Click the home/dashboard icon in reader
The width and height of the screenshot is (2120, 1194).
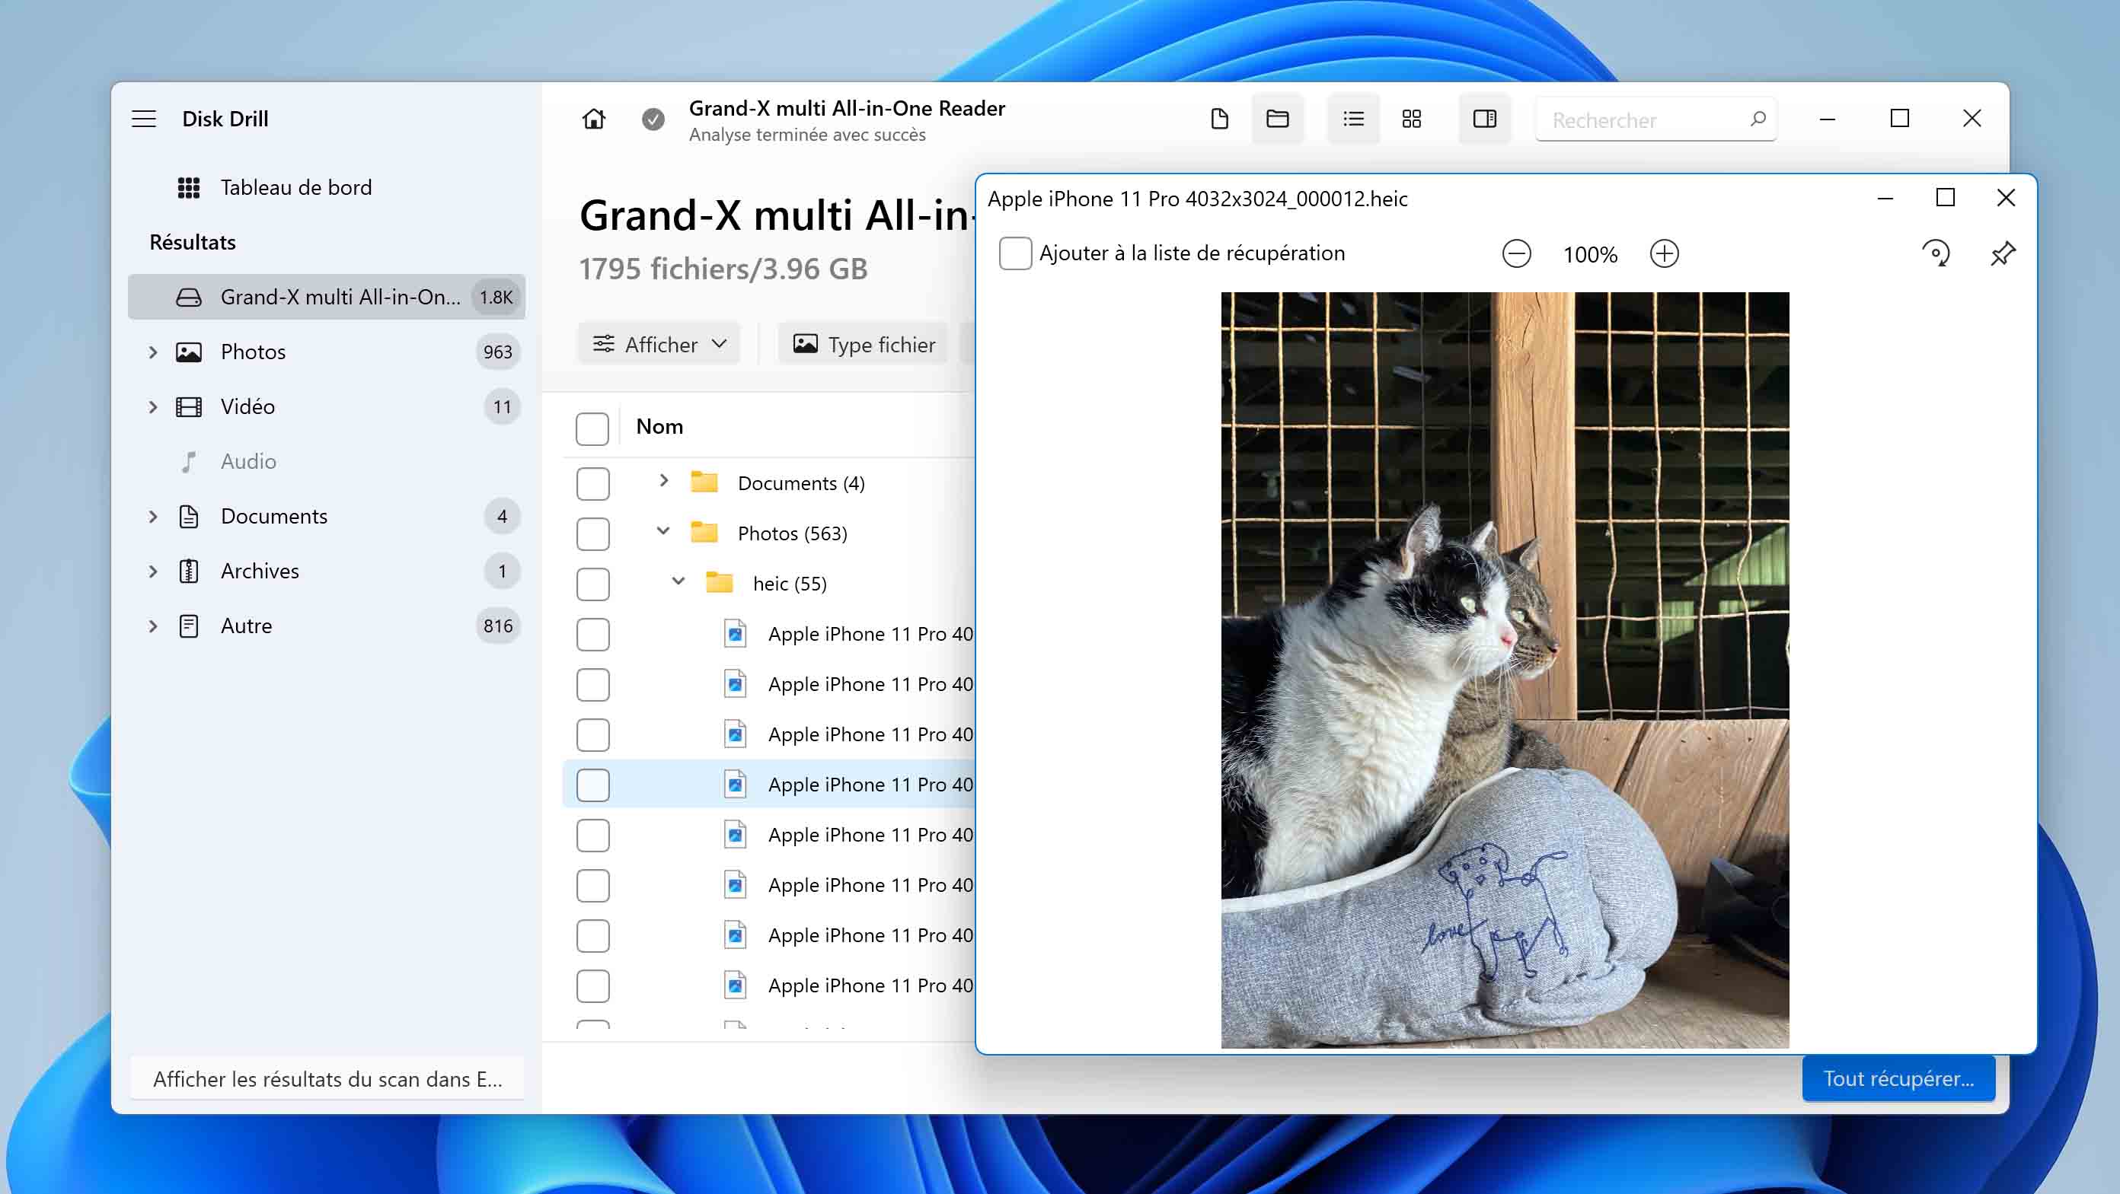coord(592,119)
